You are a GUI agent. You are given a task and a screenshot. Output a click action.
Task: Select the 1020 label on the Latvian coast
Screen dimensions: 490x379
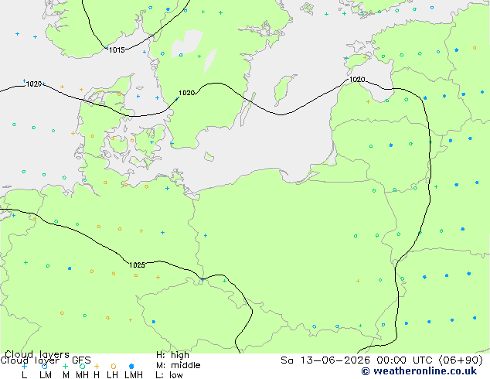point(357,80)
